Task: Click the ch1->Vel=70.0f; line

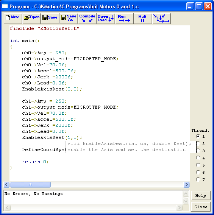Action: [44, 113]
